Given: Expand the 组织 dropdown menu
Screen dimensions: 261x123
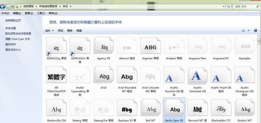Looking at the screenshot, I should [49, 30].
